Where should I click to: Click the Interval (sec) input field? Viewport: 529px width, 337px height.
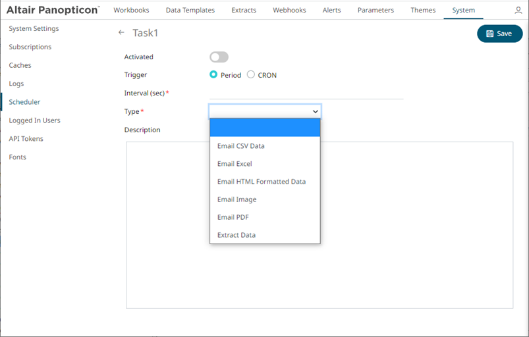pyautogui.click(x=306, y=93)
